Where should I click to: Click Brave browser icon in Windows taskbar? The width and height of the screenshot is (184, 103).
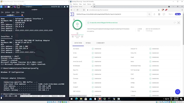pos(100,99)
